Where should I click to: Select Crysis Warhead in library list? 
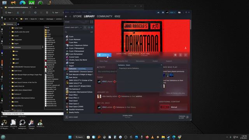coord(74,40)
